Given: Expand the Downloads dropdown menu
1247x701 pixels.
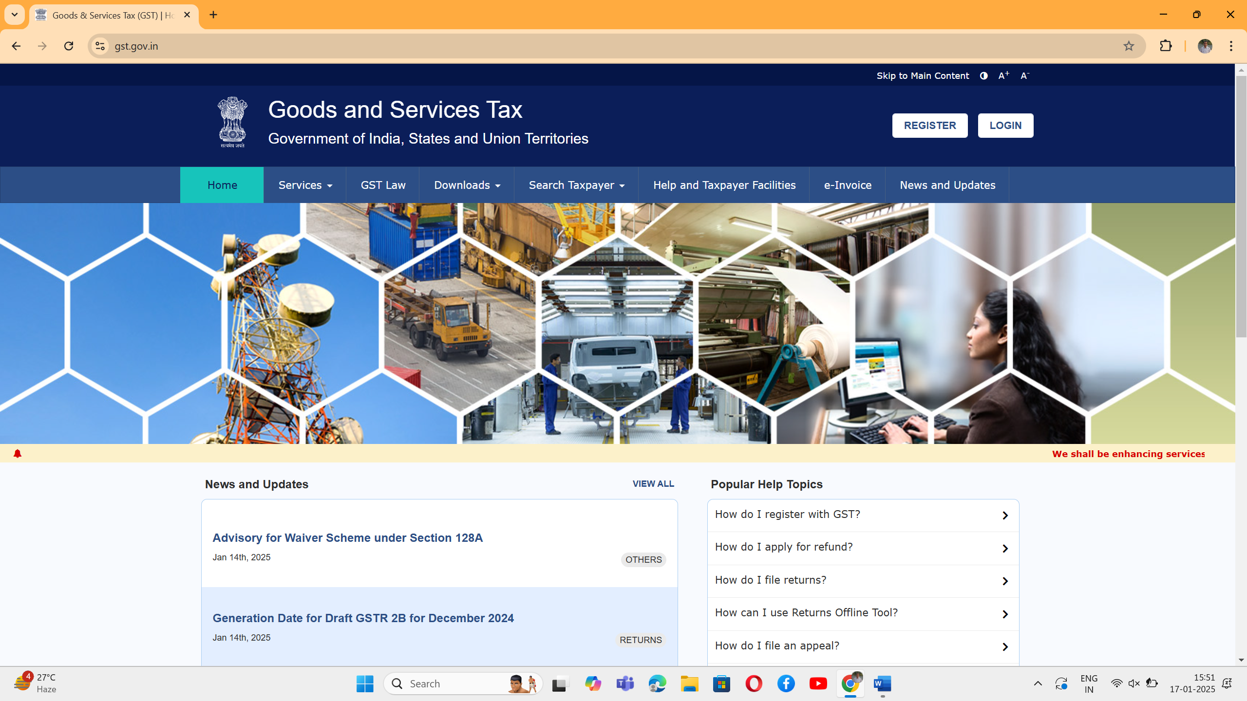Looking at the screenshot, I should [x=467, y=185].
